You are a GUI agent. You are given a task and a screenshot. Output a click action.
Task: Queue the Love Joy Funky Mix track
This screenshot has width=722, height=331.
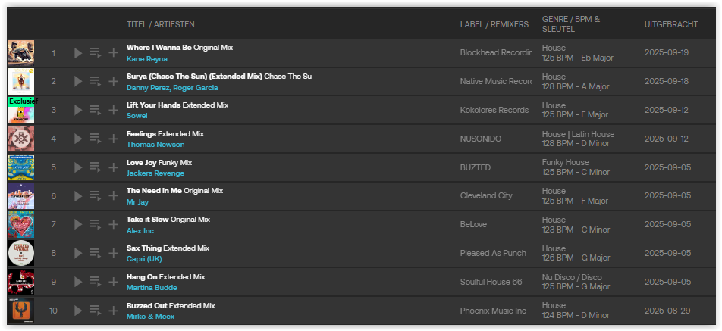(x=96, y=167)
